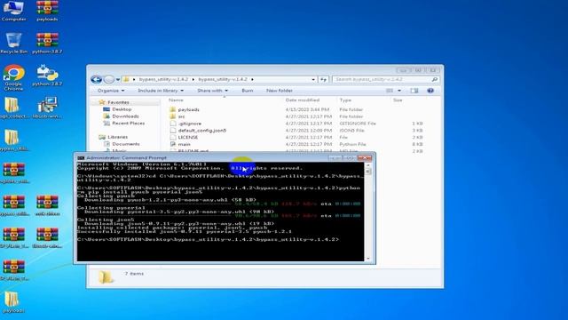Click the Command Prompt scrollbar thumb
This screenshot has width=568, height=320.
click(368, 172)
